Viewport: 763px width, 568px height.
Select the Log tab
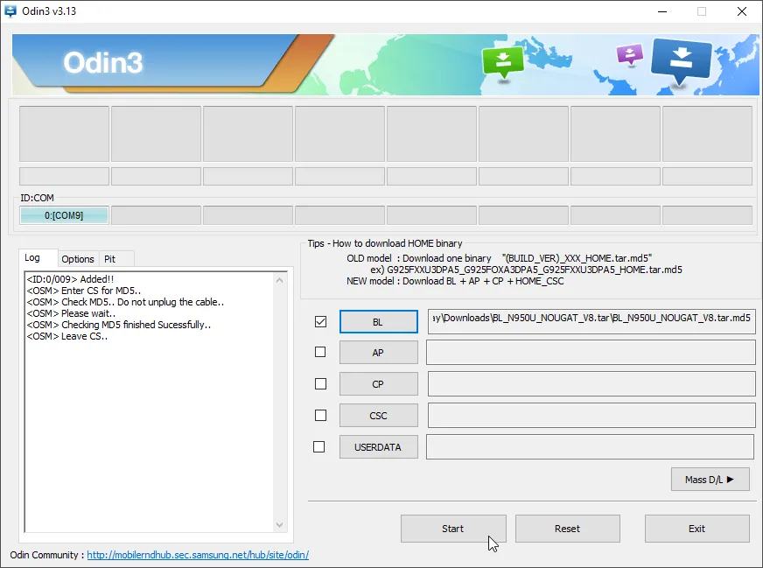click(x=38, y=258)
